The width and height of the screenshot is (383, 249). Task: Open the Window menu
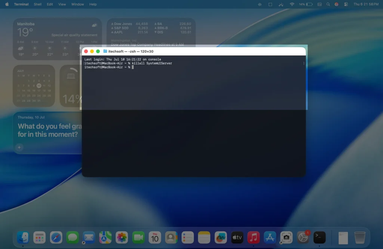(x=77, y=4)
